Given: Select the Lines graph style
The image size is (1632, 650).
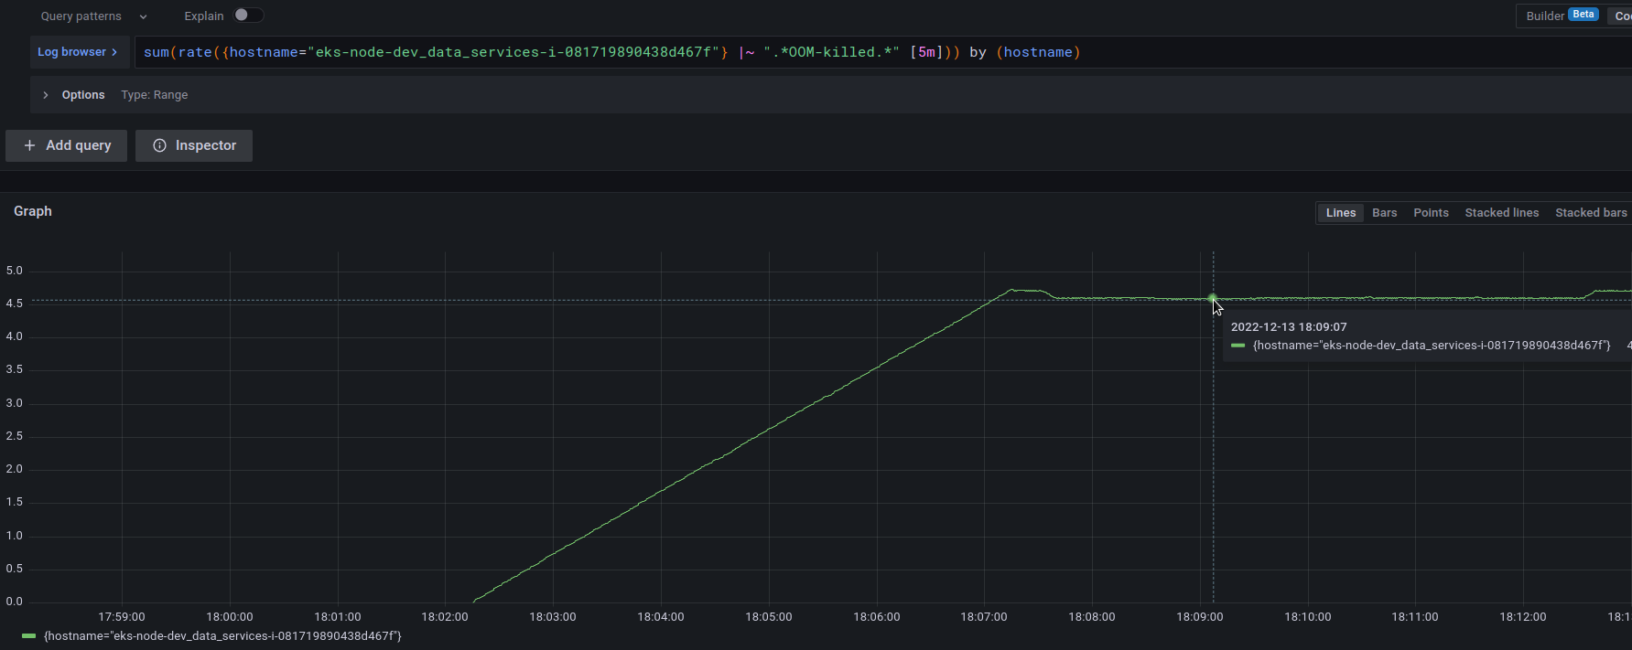Looking at the screenshot, I should (x=1341, y=213).
